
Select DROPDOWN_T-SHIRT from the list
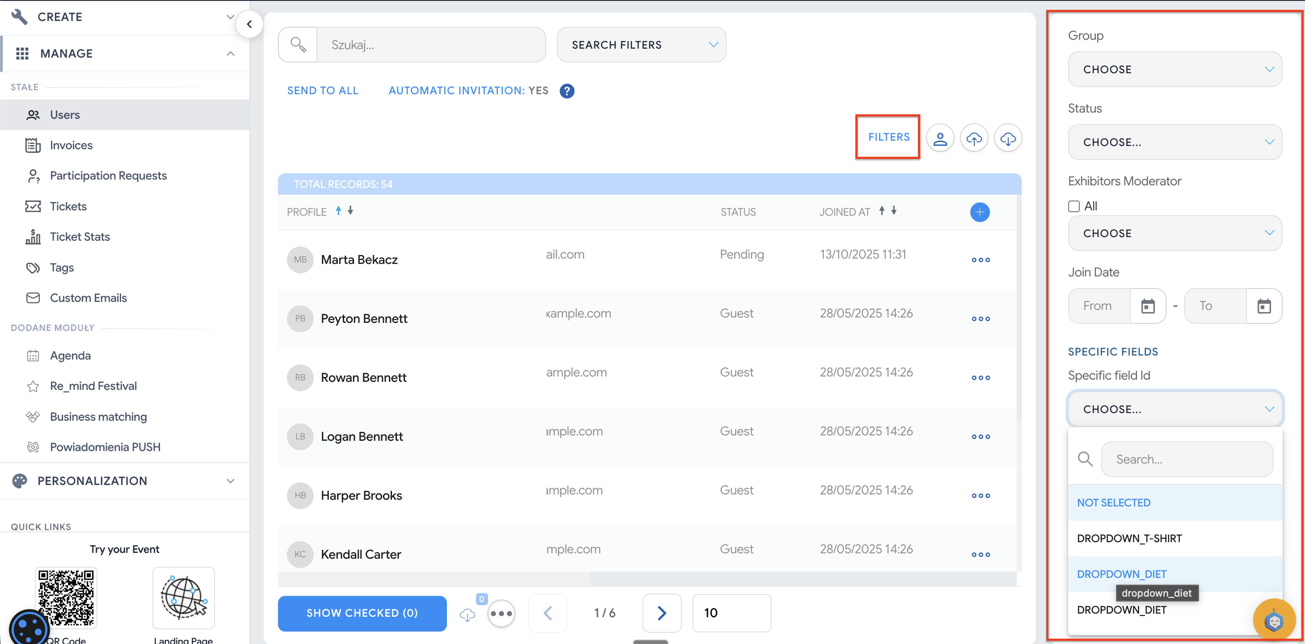1129,538
